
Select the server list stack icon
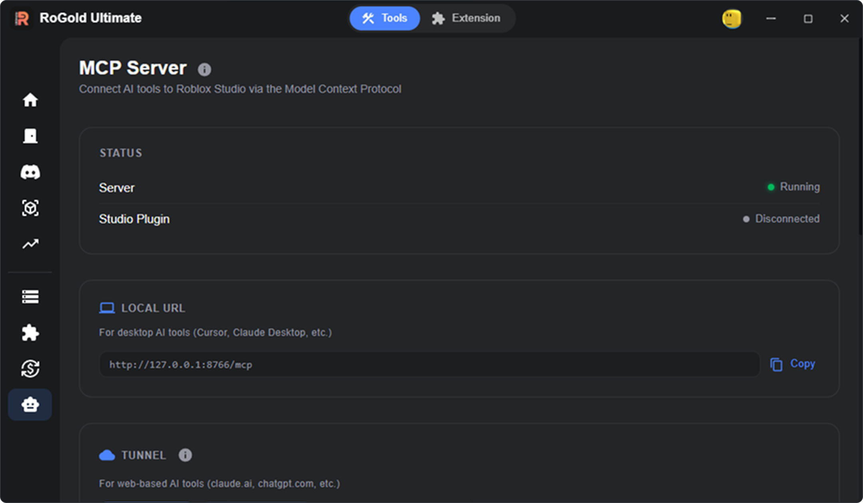coord(30,297)
